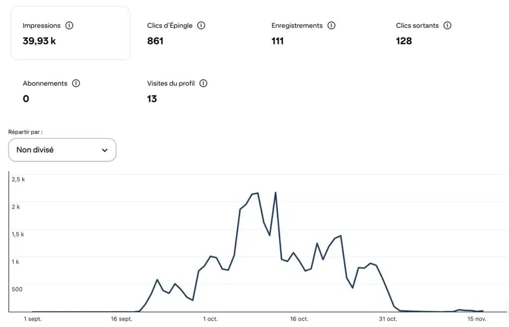Click the 1 oct. axis label

[x=210, y=319]
